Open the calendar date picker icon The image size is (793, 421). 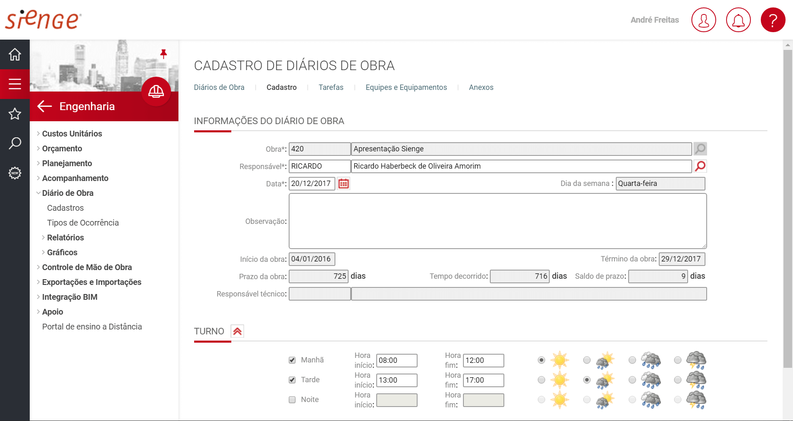click(344, 183)
